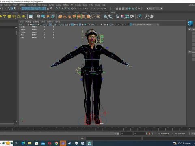Switch to the Animation shelf tab

point(25,13)
